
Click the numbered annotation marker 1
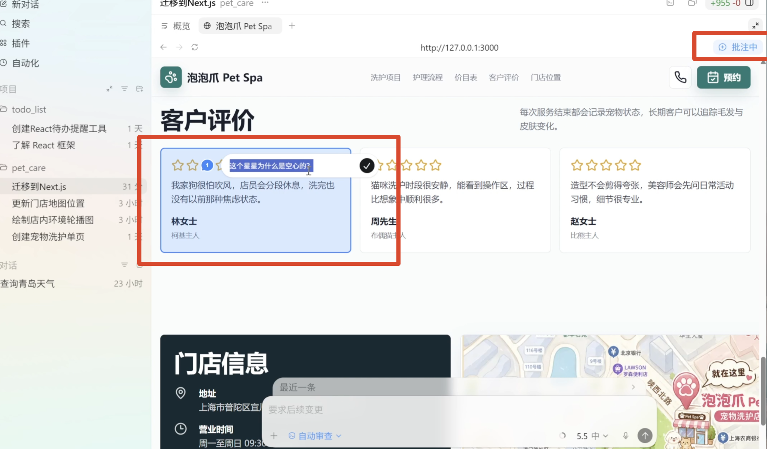point(207,165)
